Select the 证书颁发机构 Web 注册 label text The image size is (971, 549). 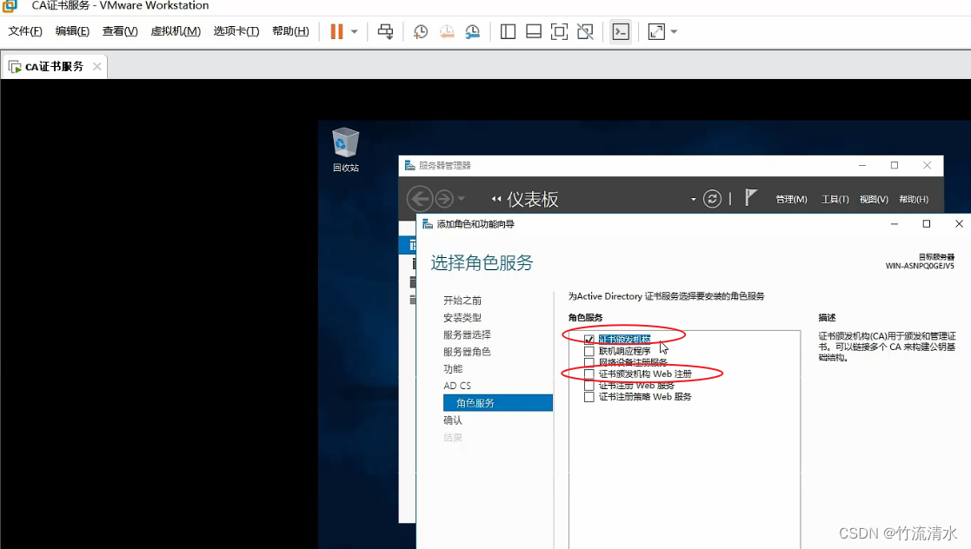645,374
